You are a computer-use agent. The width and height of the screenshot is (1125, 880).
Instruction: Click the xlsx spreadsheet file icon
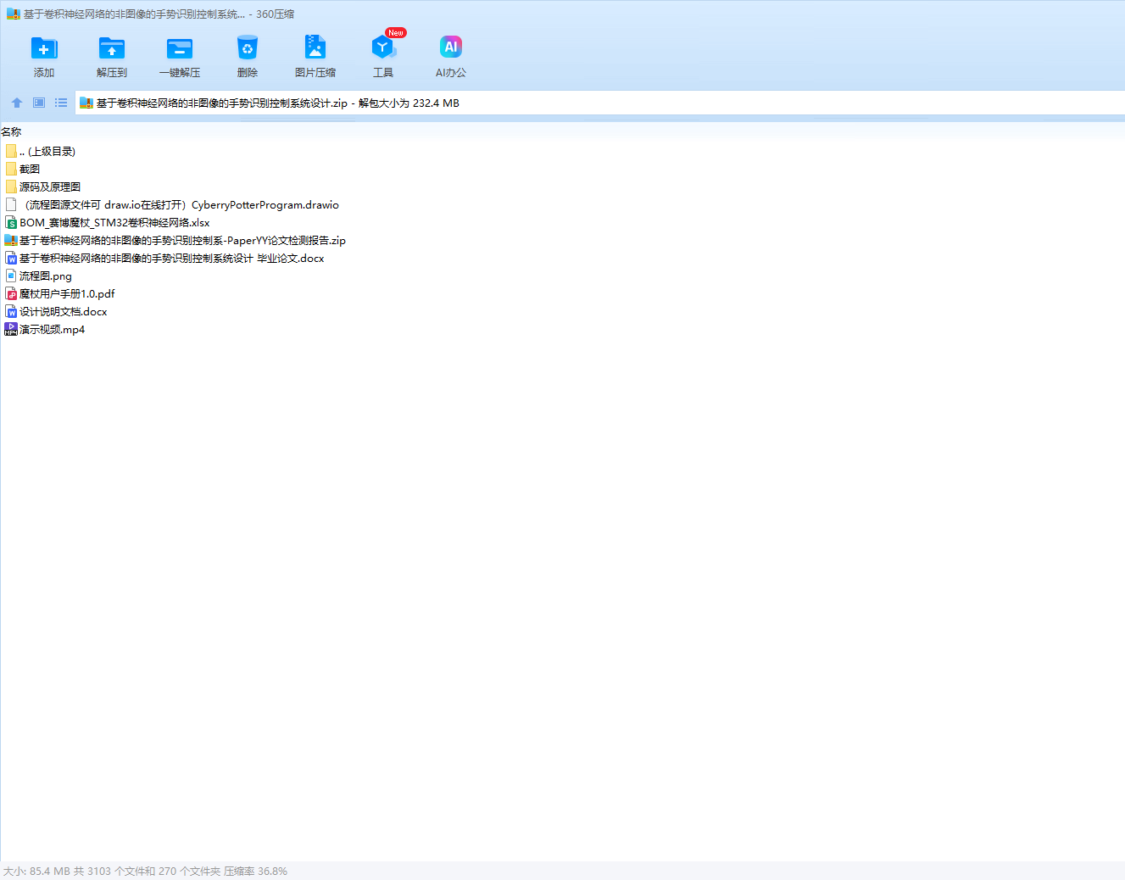pos(11,222)
